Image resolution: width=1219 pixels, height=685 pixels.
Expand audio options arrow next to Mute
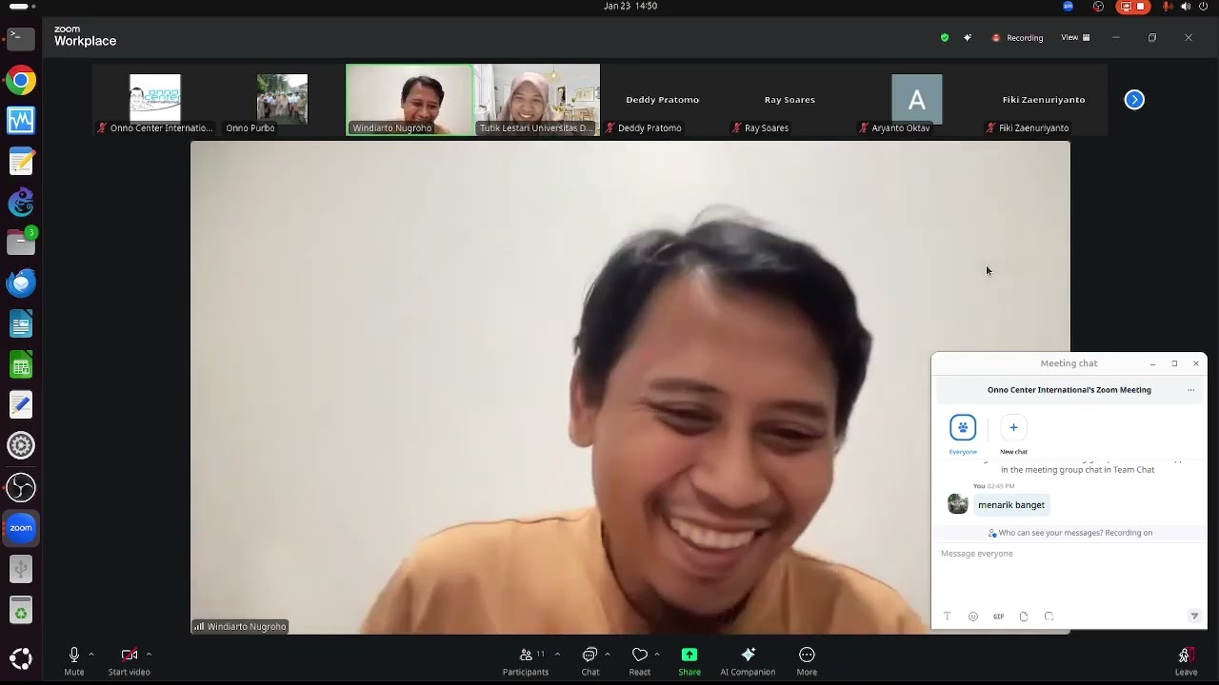coord(91,654)
